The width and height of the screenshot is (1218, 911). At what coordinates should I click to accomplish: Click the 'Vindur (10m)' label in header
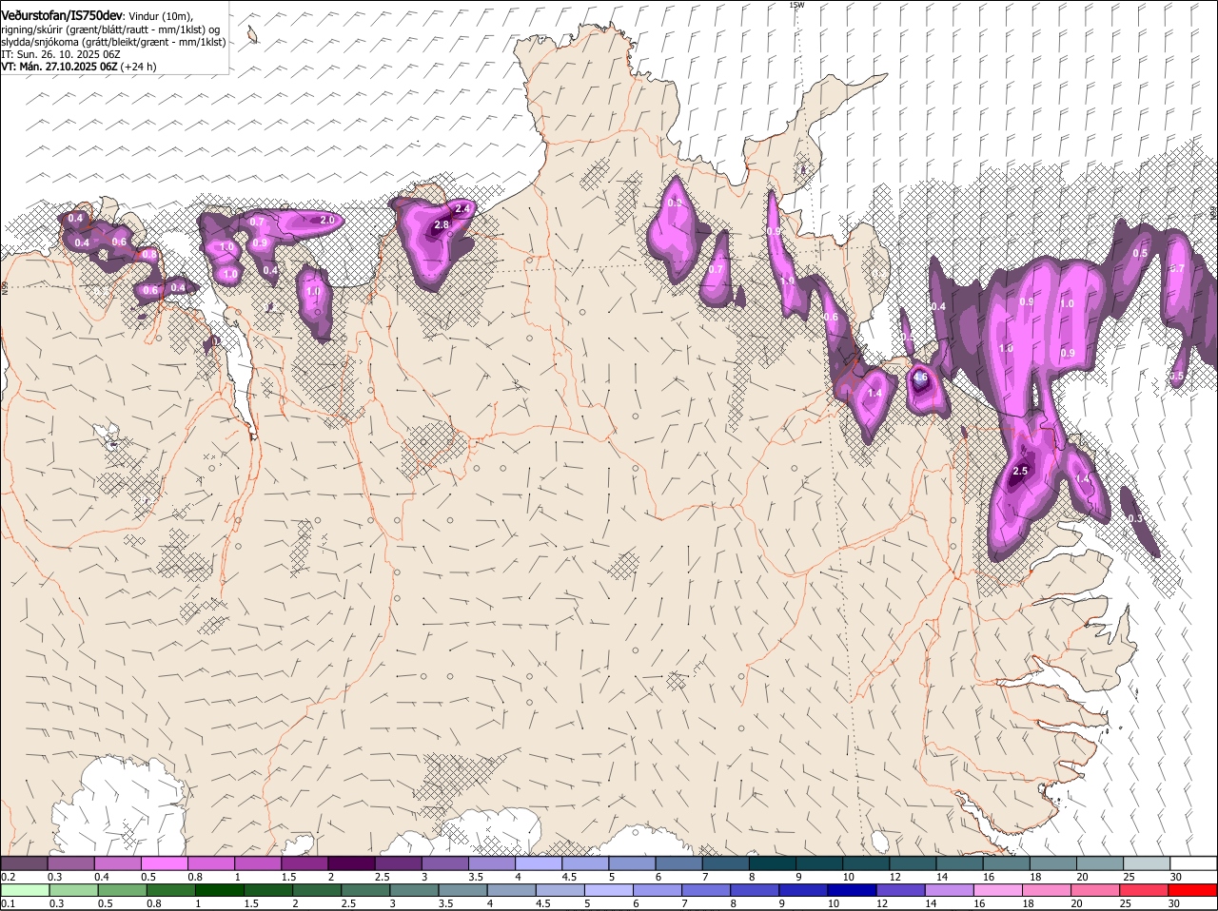(x=160, y=16)
